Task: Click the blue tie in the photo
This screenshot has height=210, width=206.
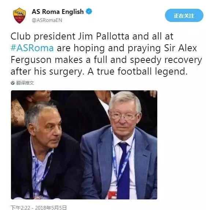Action: [x=124, y=170]
